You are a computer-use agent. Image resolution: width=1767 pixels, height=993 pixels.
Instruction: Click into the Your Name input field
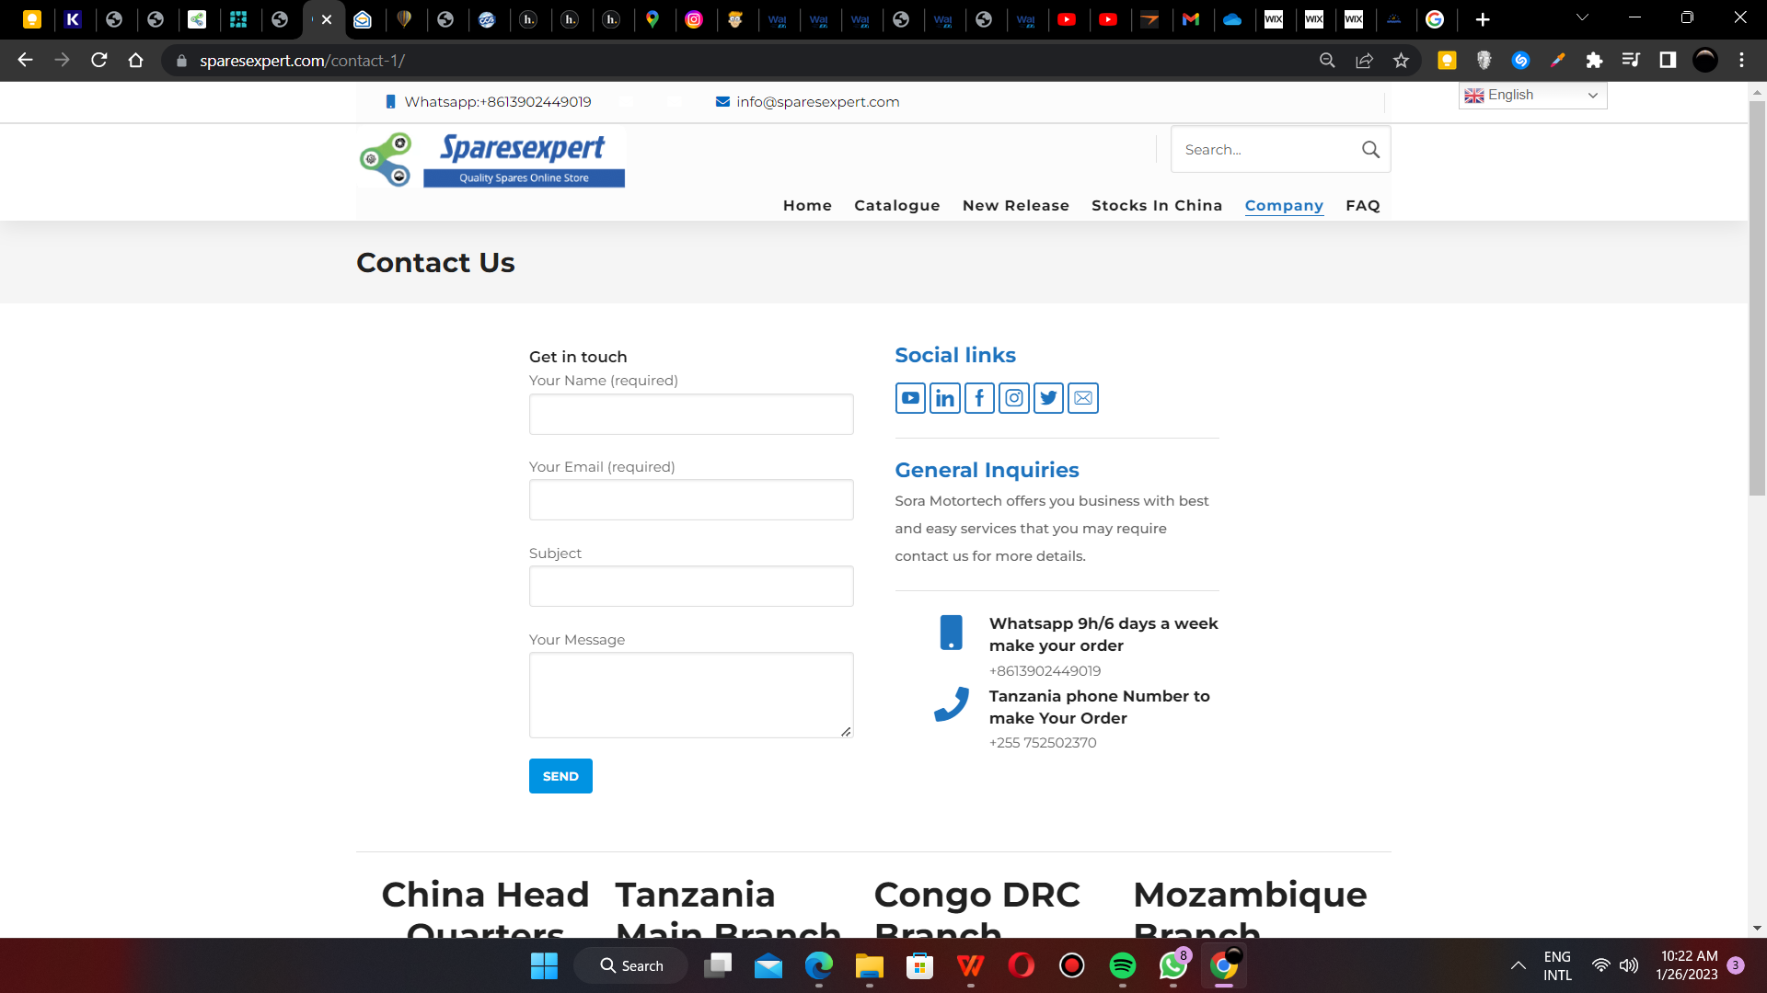[x=691, y=415]
